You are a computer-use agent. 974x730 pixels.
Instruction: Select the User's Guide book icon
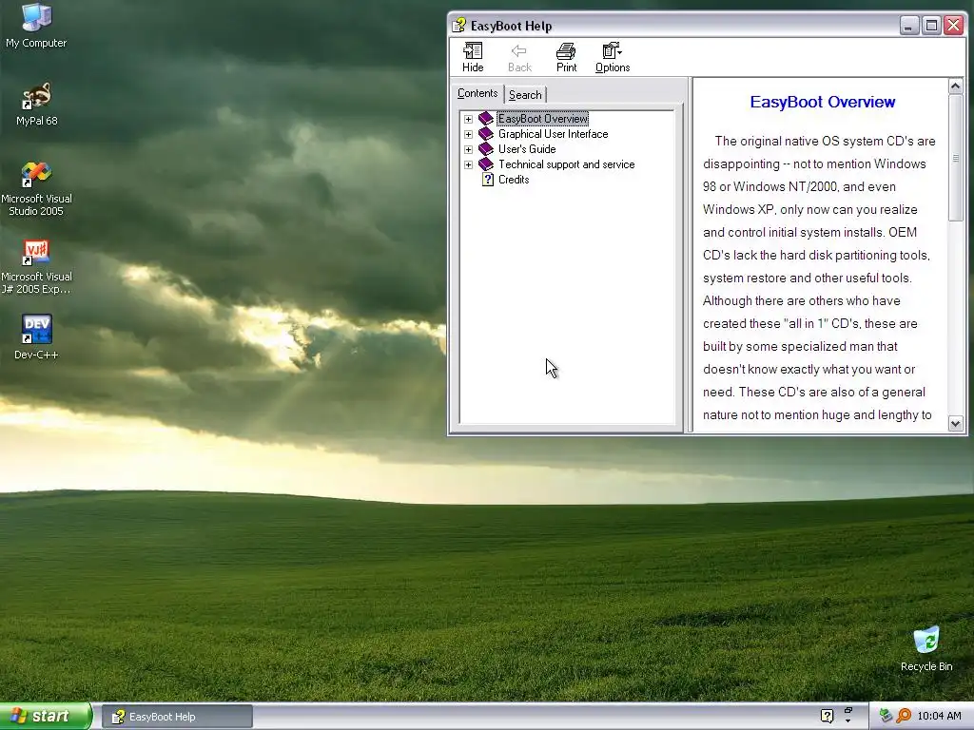tap(486, 149)
